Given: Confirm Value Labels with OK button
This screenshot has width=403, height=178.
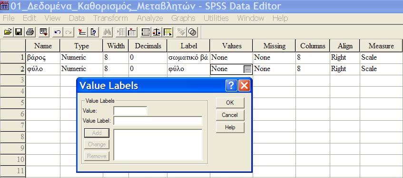Looking at the screenshot, I should (x=230, y=103).
